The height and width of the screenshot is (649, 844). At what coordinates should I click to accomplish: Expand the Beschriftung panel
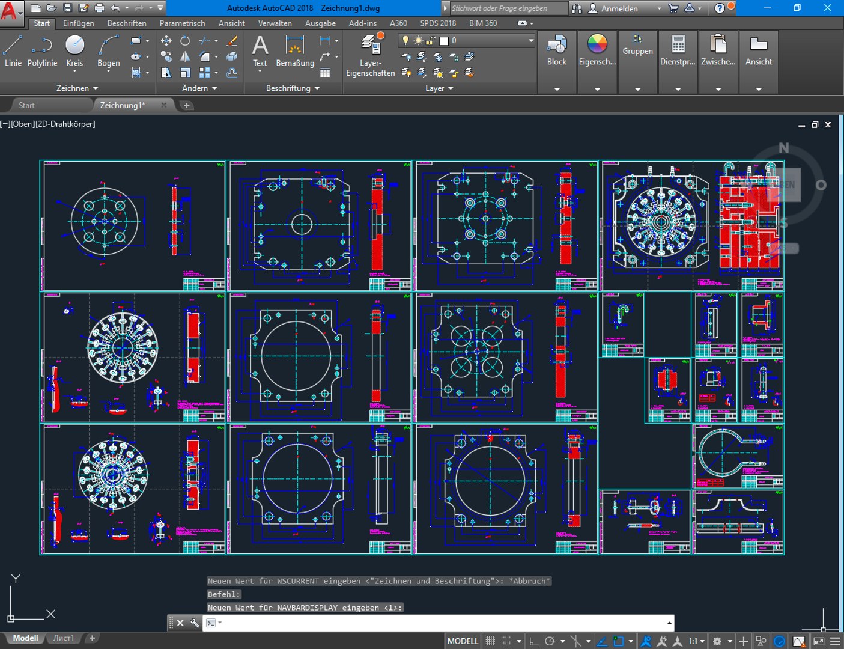tap(293, 88)
